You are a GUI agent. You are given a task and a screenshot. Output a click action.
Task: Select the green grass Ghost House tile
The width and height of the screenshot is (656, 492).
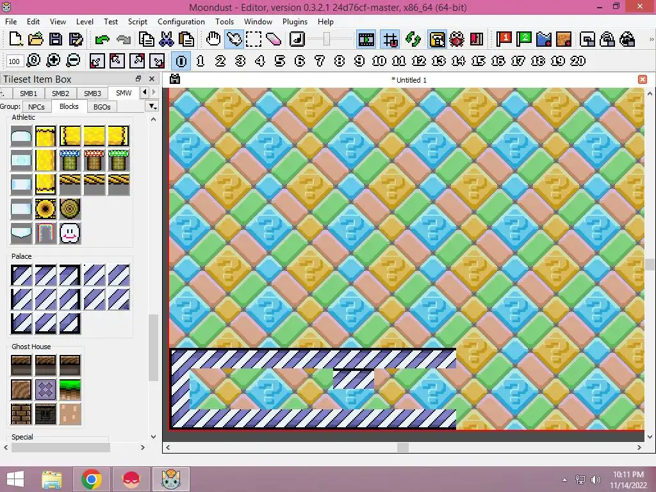coord(70,389)
